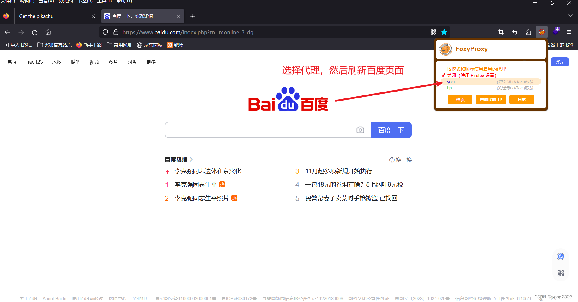Open a new tab
The image size is (578, 302).
[193, 16]
